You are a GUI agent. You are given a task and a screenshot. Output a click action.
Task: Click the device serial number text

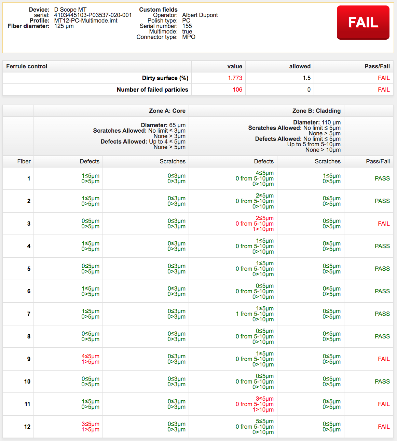tap(93, 15)
